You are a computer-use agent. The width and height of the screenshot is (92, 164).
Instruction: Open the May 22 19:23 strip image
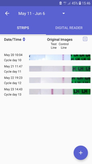tap(60, 80)
